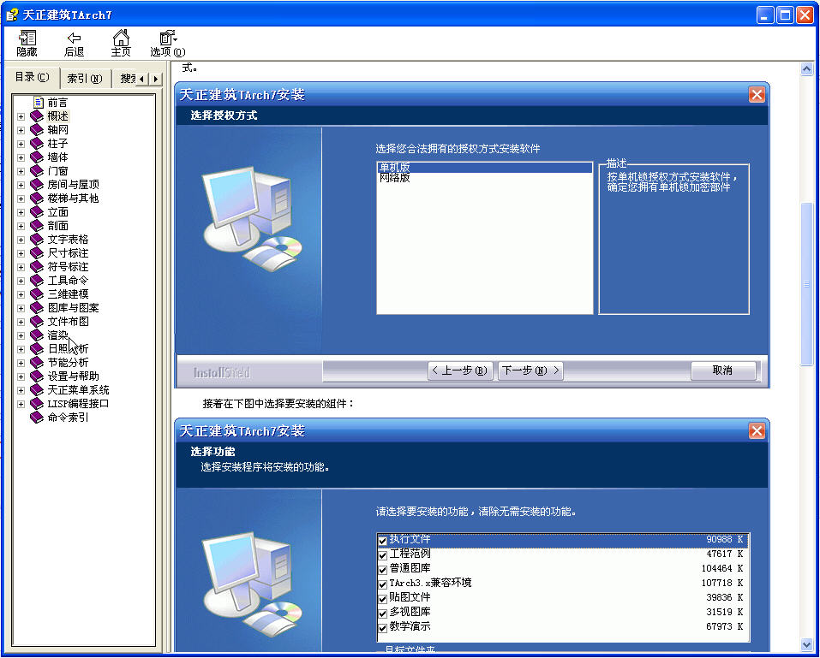Click the book icon beside 天正菜单系统
The width and height of the screenshot is (820, 658).
point(37,389)
